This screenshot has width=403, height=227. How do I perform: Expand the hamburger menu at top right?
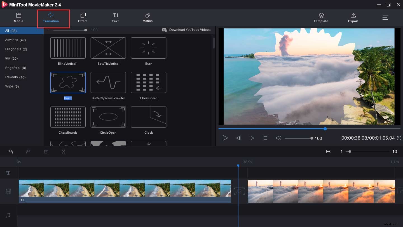click(x=385, y=17)
